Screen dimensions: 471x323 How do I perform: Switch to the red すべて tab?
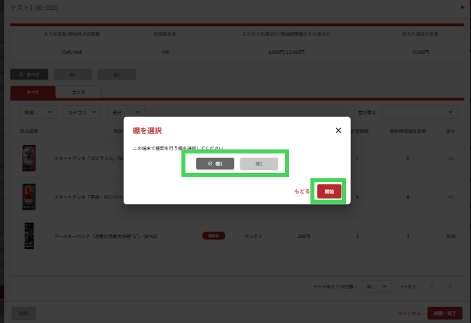[33, 92]
